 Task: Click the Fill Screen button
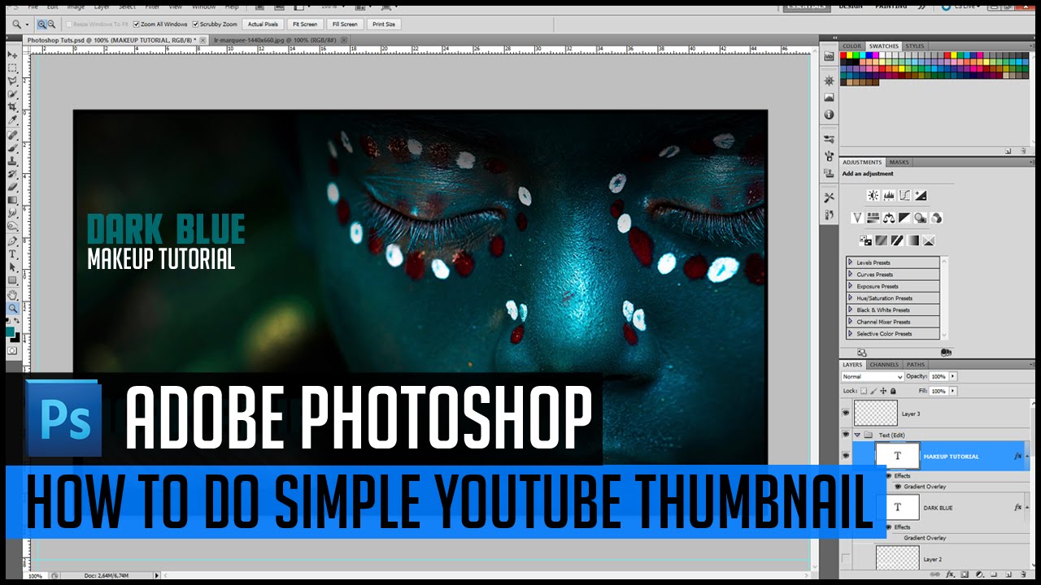pyautogui.click(x=345, y=24)
